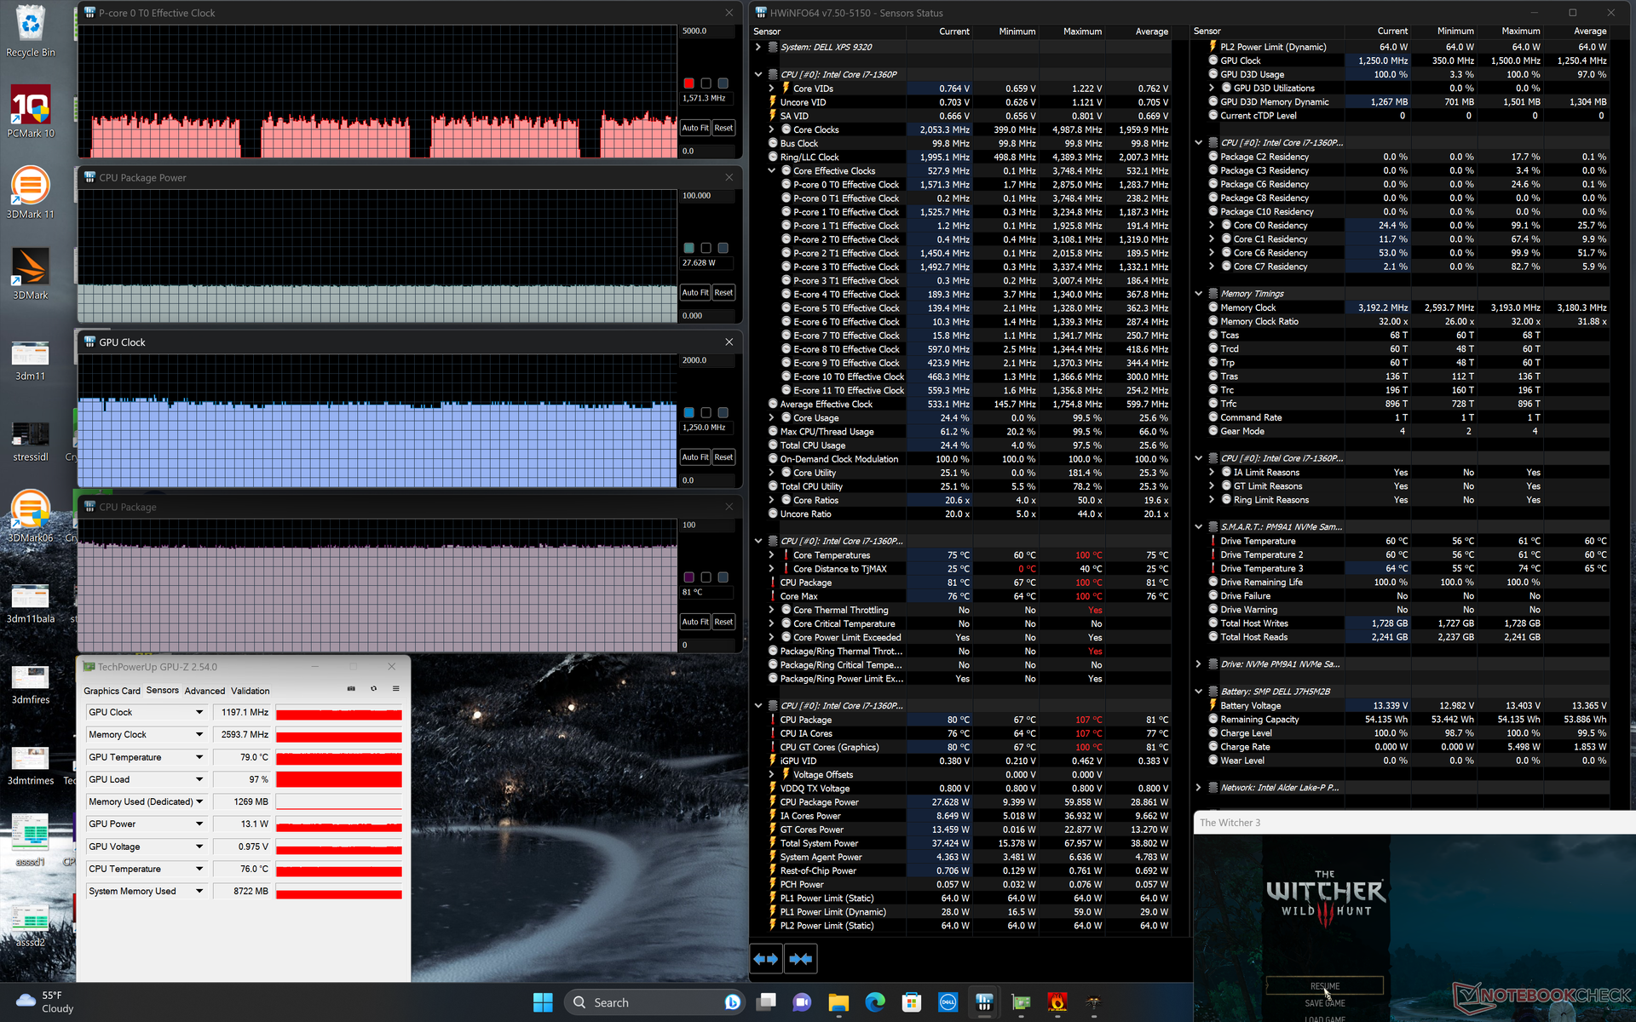Toggle the middle checkbox in CPU Package Power graph
The height and width of the screenshot is (1022, 1636).
click(x=706, y=248)
